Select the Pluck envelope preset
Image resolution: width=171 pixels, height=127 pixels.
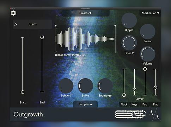pos(124,104)
